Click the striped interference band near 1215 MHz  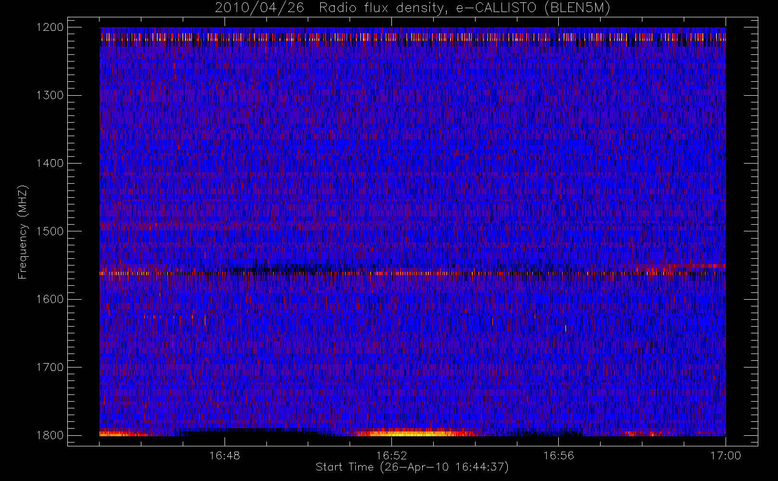(413, 37)
